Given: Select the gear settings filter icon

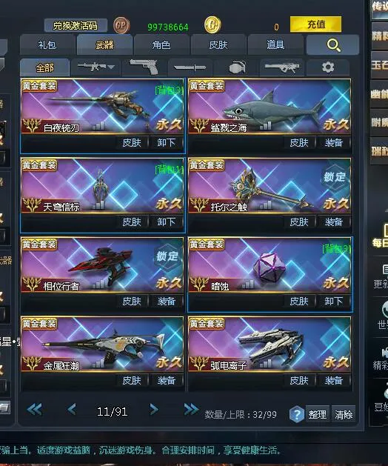Looking at the screenshot, I should coord(328,67).
